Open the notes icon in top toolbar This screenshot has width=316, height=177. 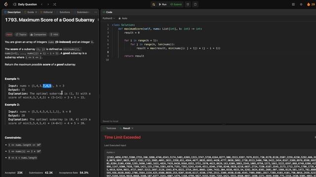(x=195, y=4)
